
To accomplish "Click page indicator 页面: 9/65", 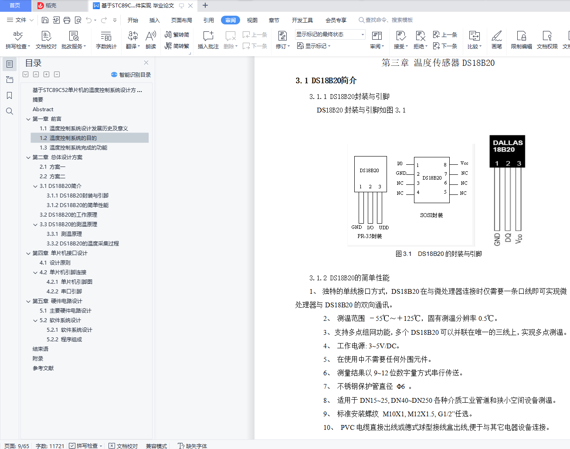I will [x=17, y=446].
